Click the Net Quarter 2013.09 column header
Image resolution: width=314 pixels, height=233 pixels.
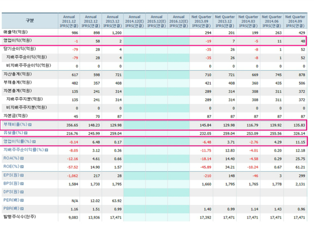[x=202, y=21]
